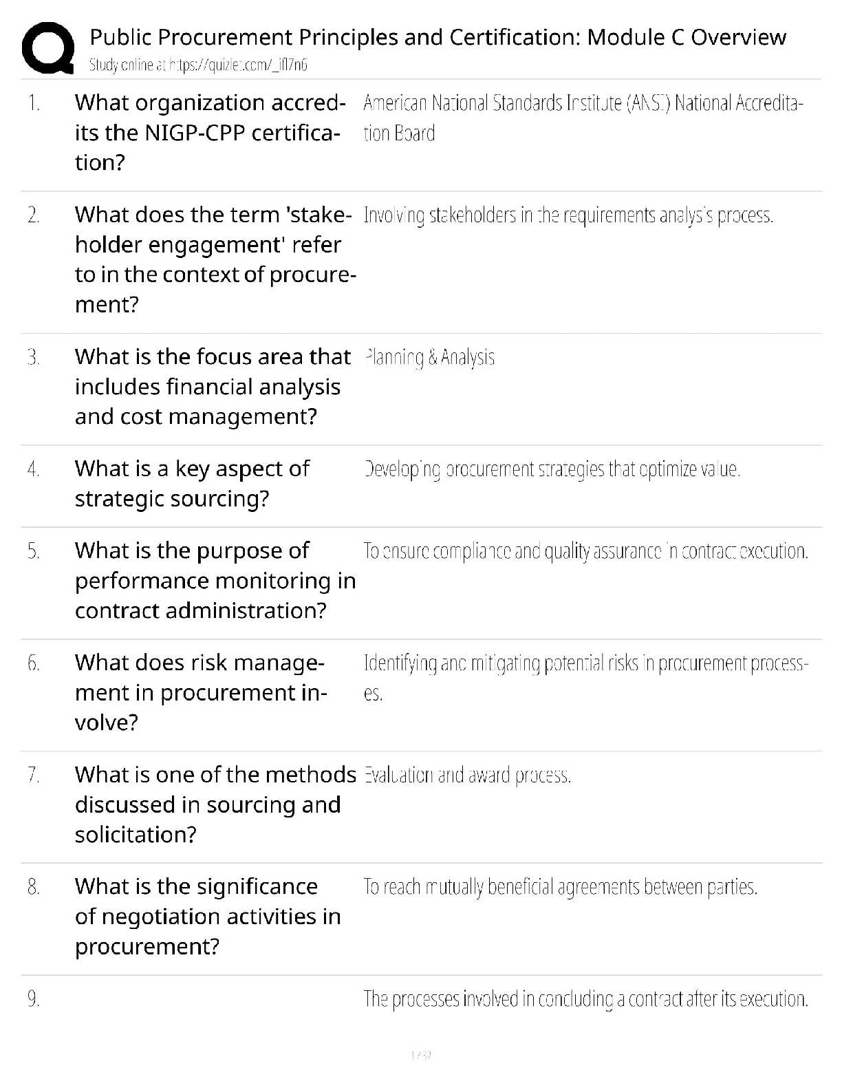Select the 'stakeholder engagement' question text
The image size is (842, 1090).
[x=215, y=259]
